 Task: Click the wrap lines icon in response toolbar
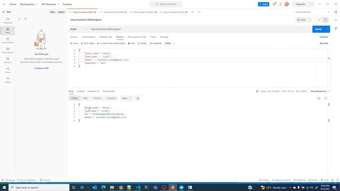pos(138,98)
